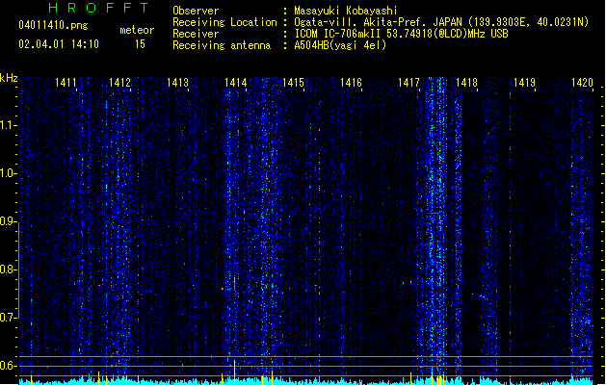The image size is (606, 385).
Task: Click the 1.0 kHz axis label
Action: tap(9, 173)
